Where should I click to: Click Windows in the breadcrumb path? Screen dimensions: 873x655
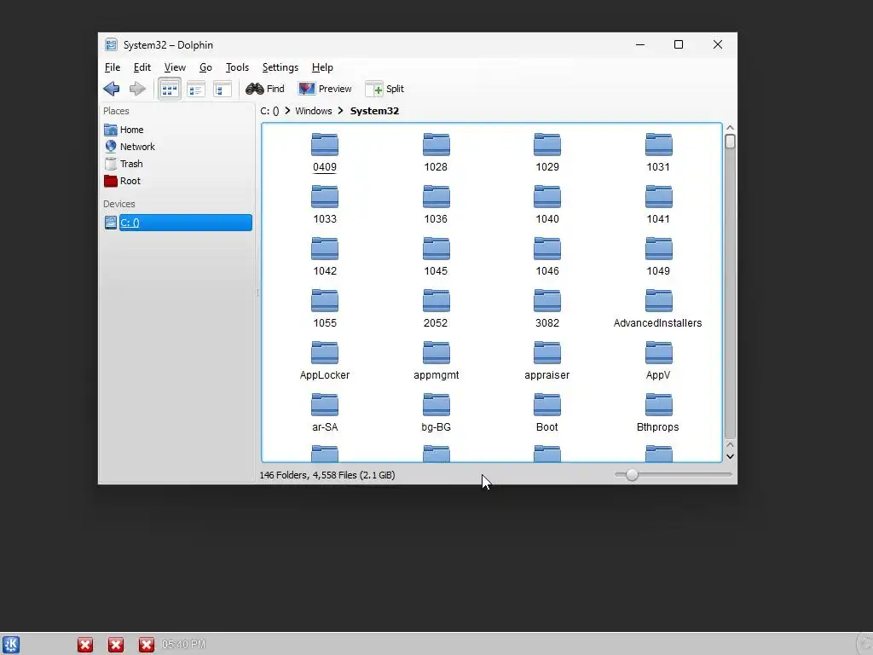314,111
